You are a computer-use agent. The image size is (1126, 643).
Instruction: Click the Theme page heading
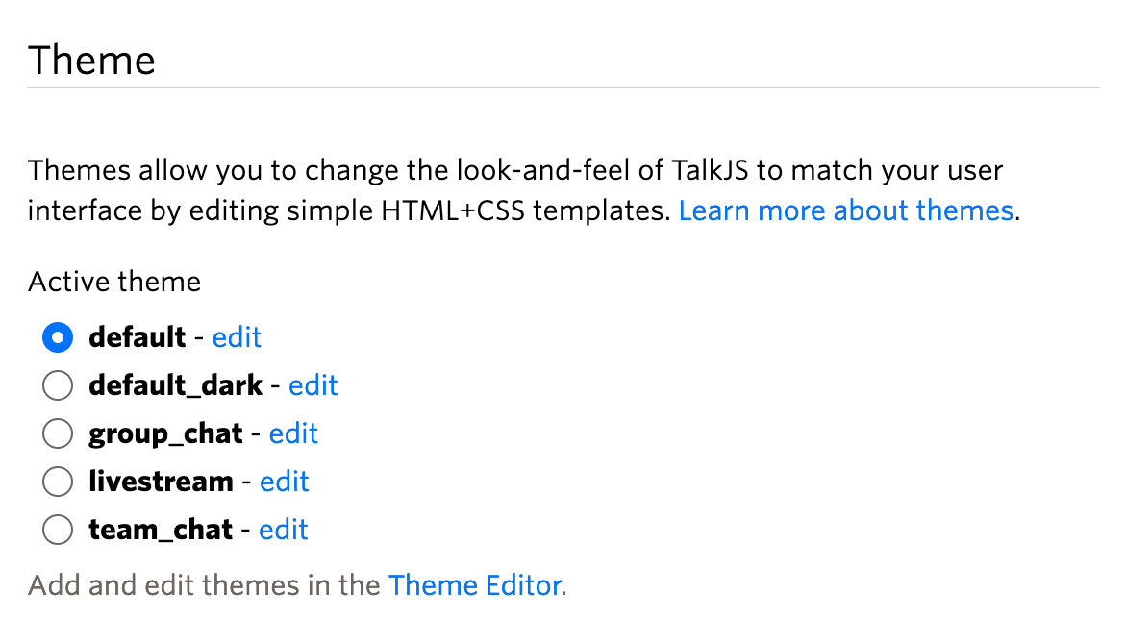coord(91,60)
